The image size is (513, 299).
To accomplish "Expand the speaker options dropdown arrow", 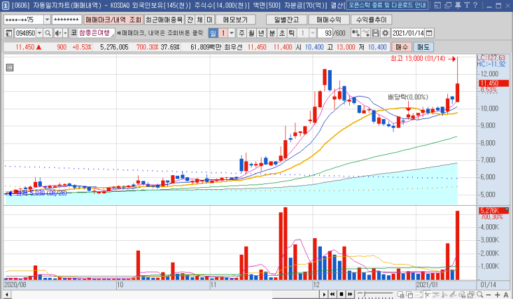I will (x=66, y=33).
